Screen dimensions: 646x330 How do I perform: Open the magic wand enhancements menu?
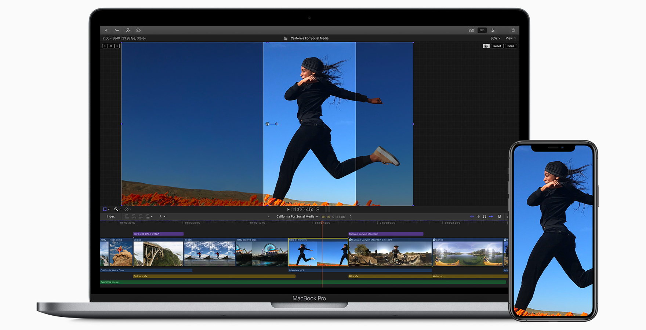click(x=117, y=209)
